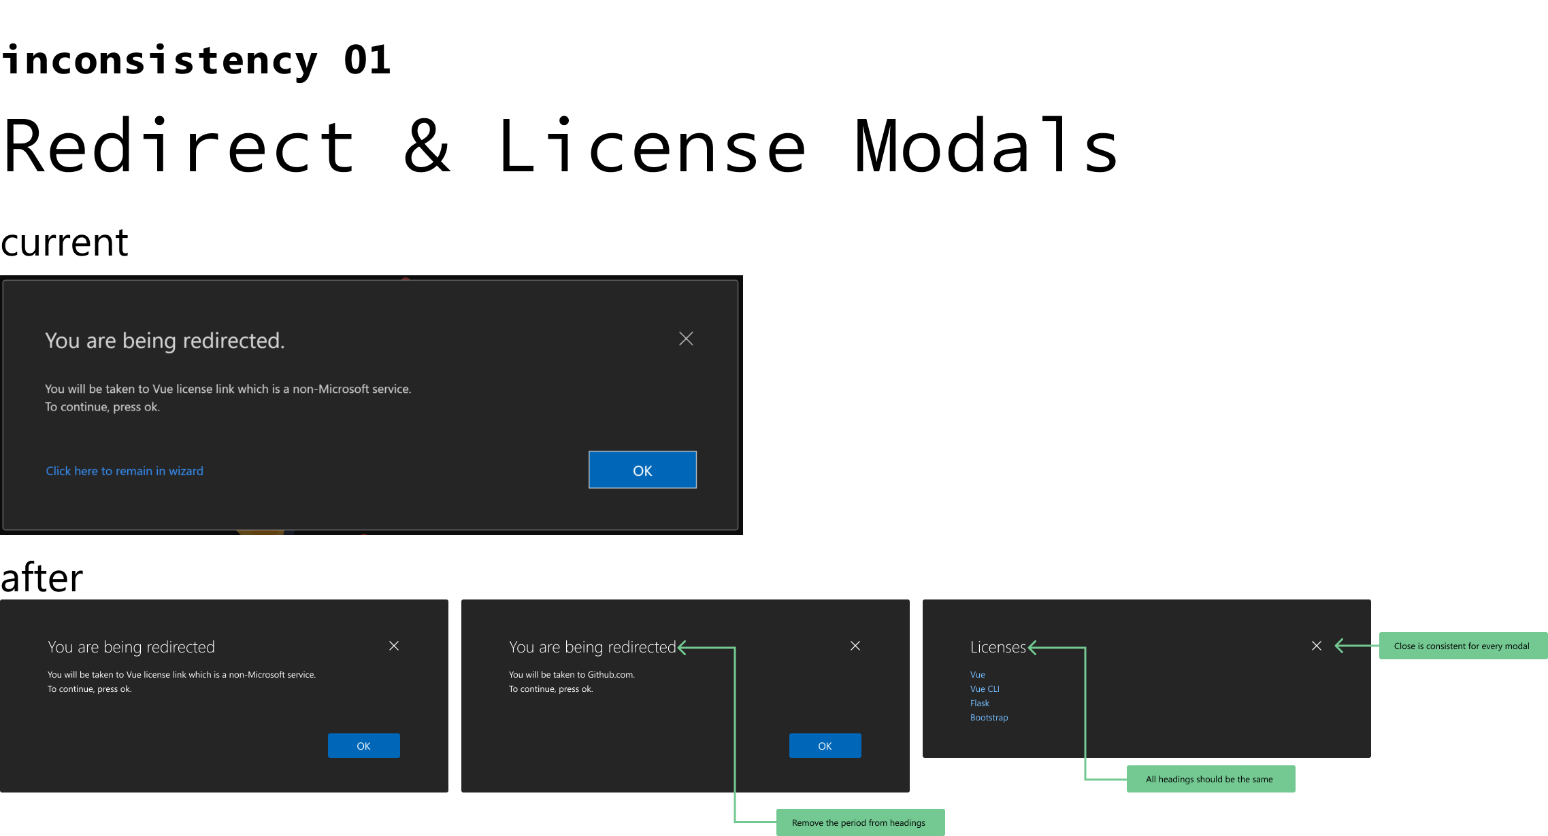Click the X icon pointed at by the annotation arrow
The height and width of the screenshot is (836, 1548).
(x=1316, y=646)
